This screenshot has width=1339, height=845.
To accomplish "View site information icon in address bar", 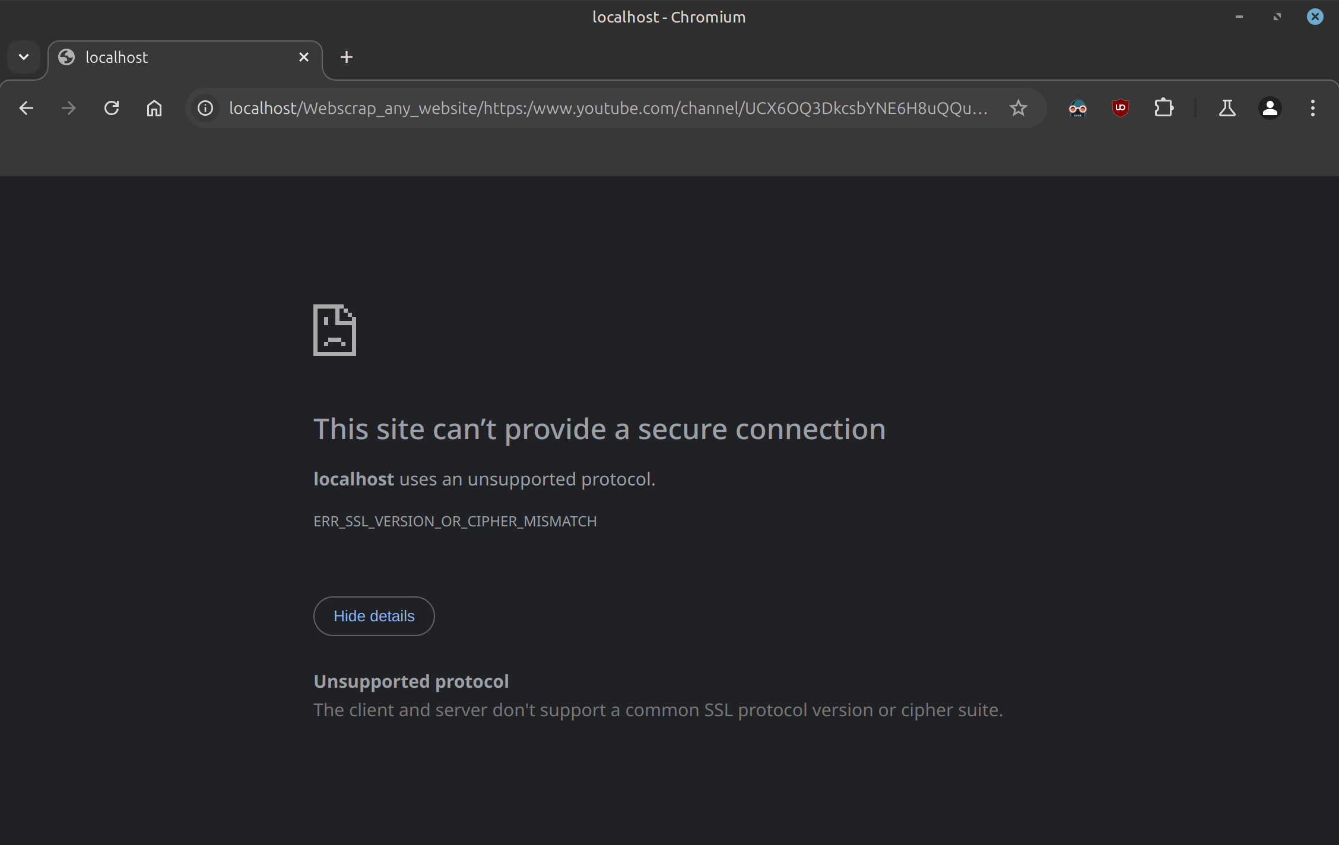I will 205,108.
